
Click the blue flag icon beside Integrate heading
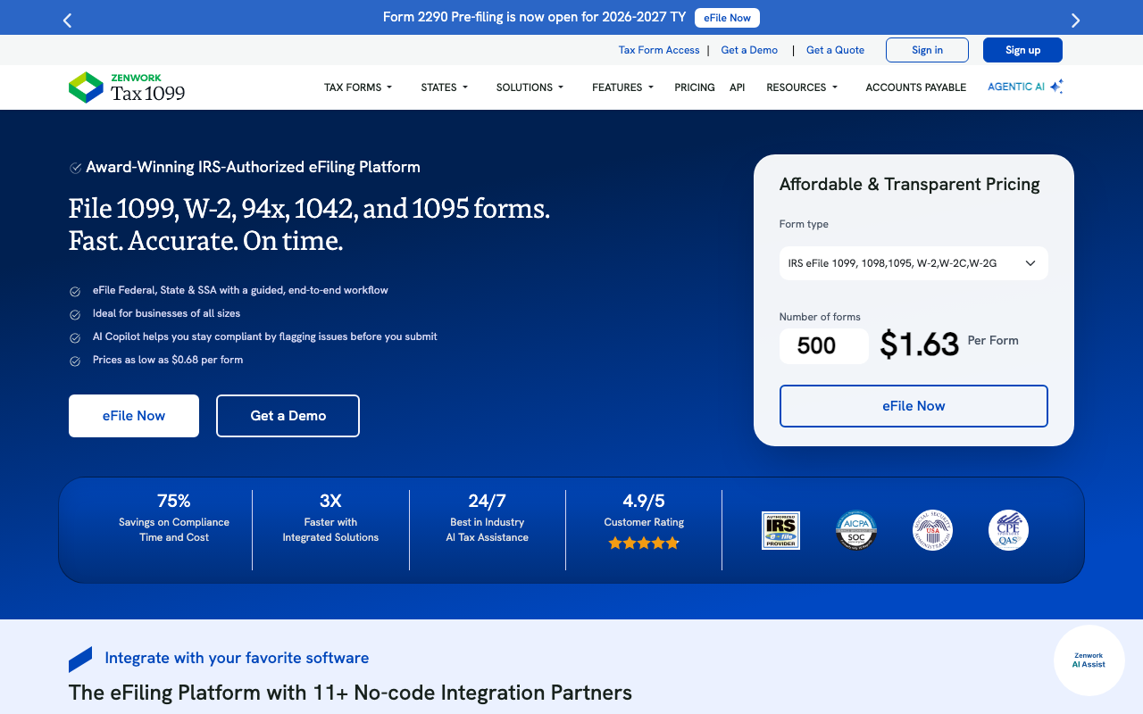coord(80,660)
